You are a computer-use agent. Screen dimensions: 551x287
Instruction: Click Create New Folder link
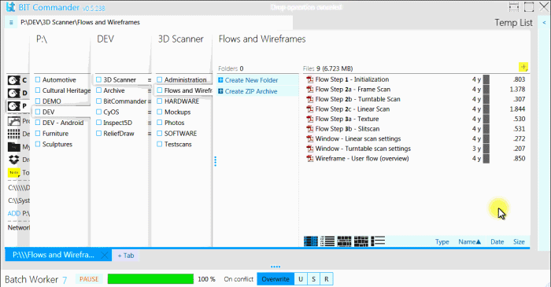[251, 80]
